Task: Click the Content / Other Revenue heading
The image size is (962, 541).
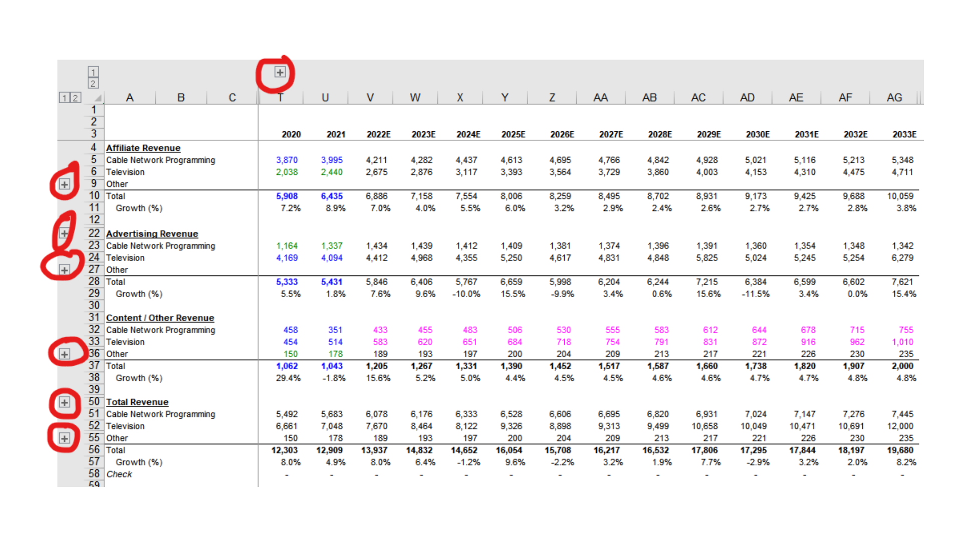Action: pyautogui.click(x=160, y=318)
